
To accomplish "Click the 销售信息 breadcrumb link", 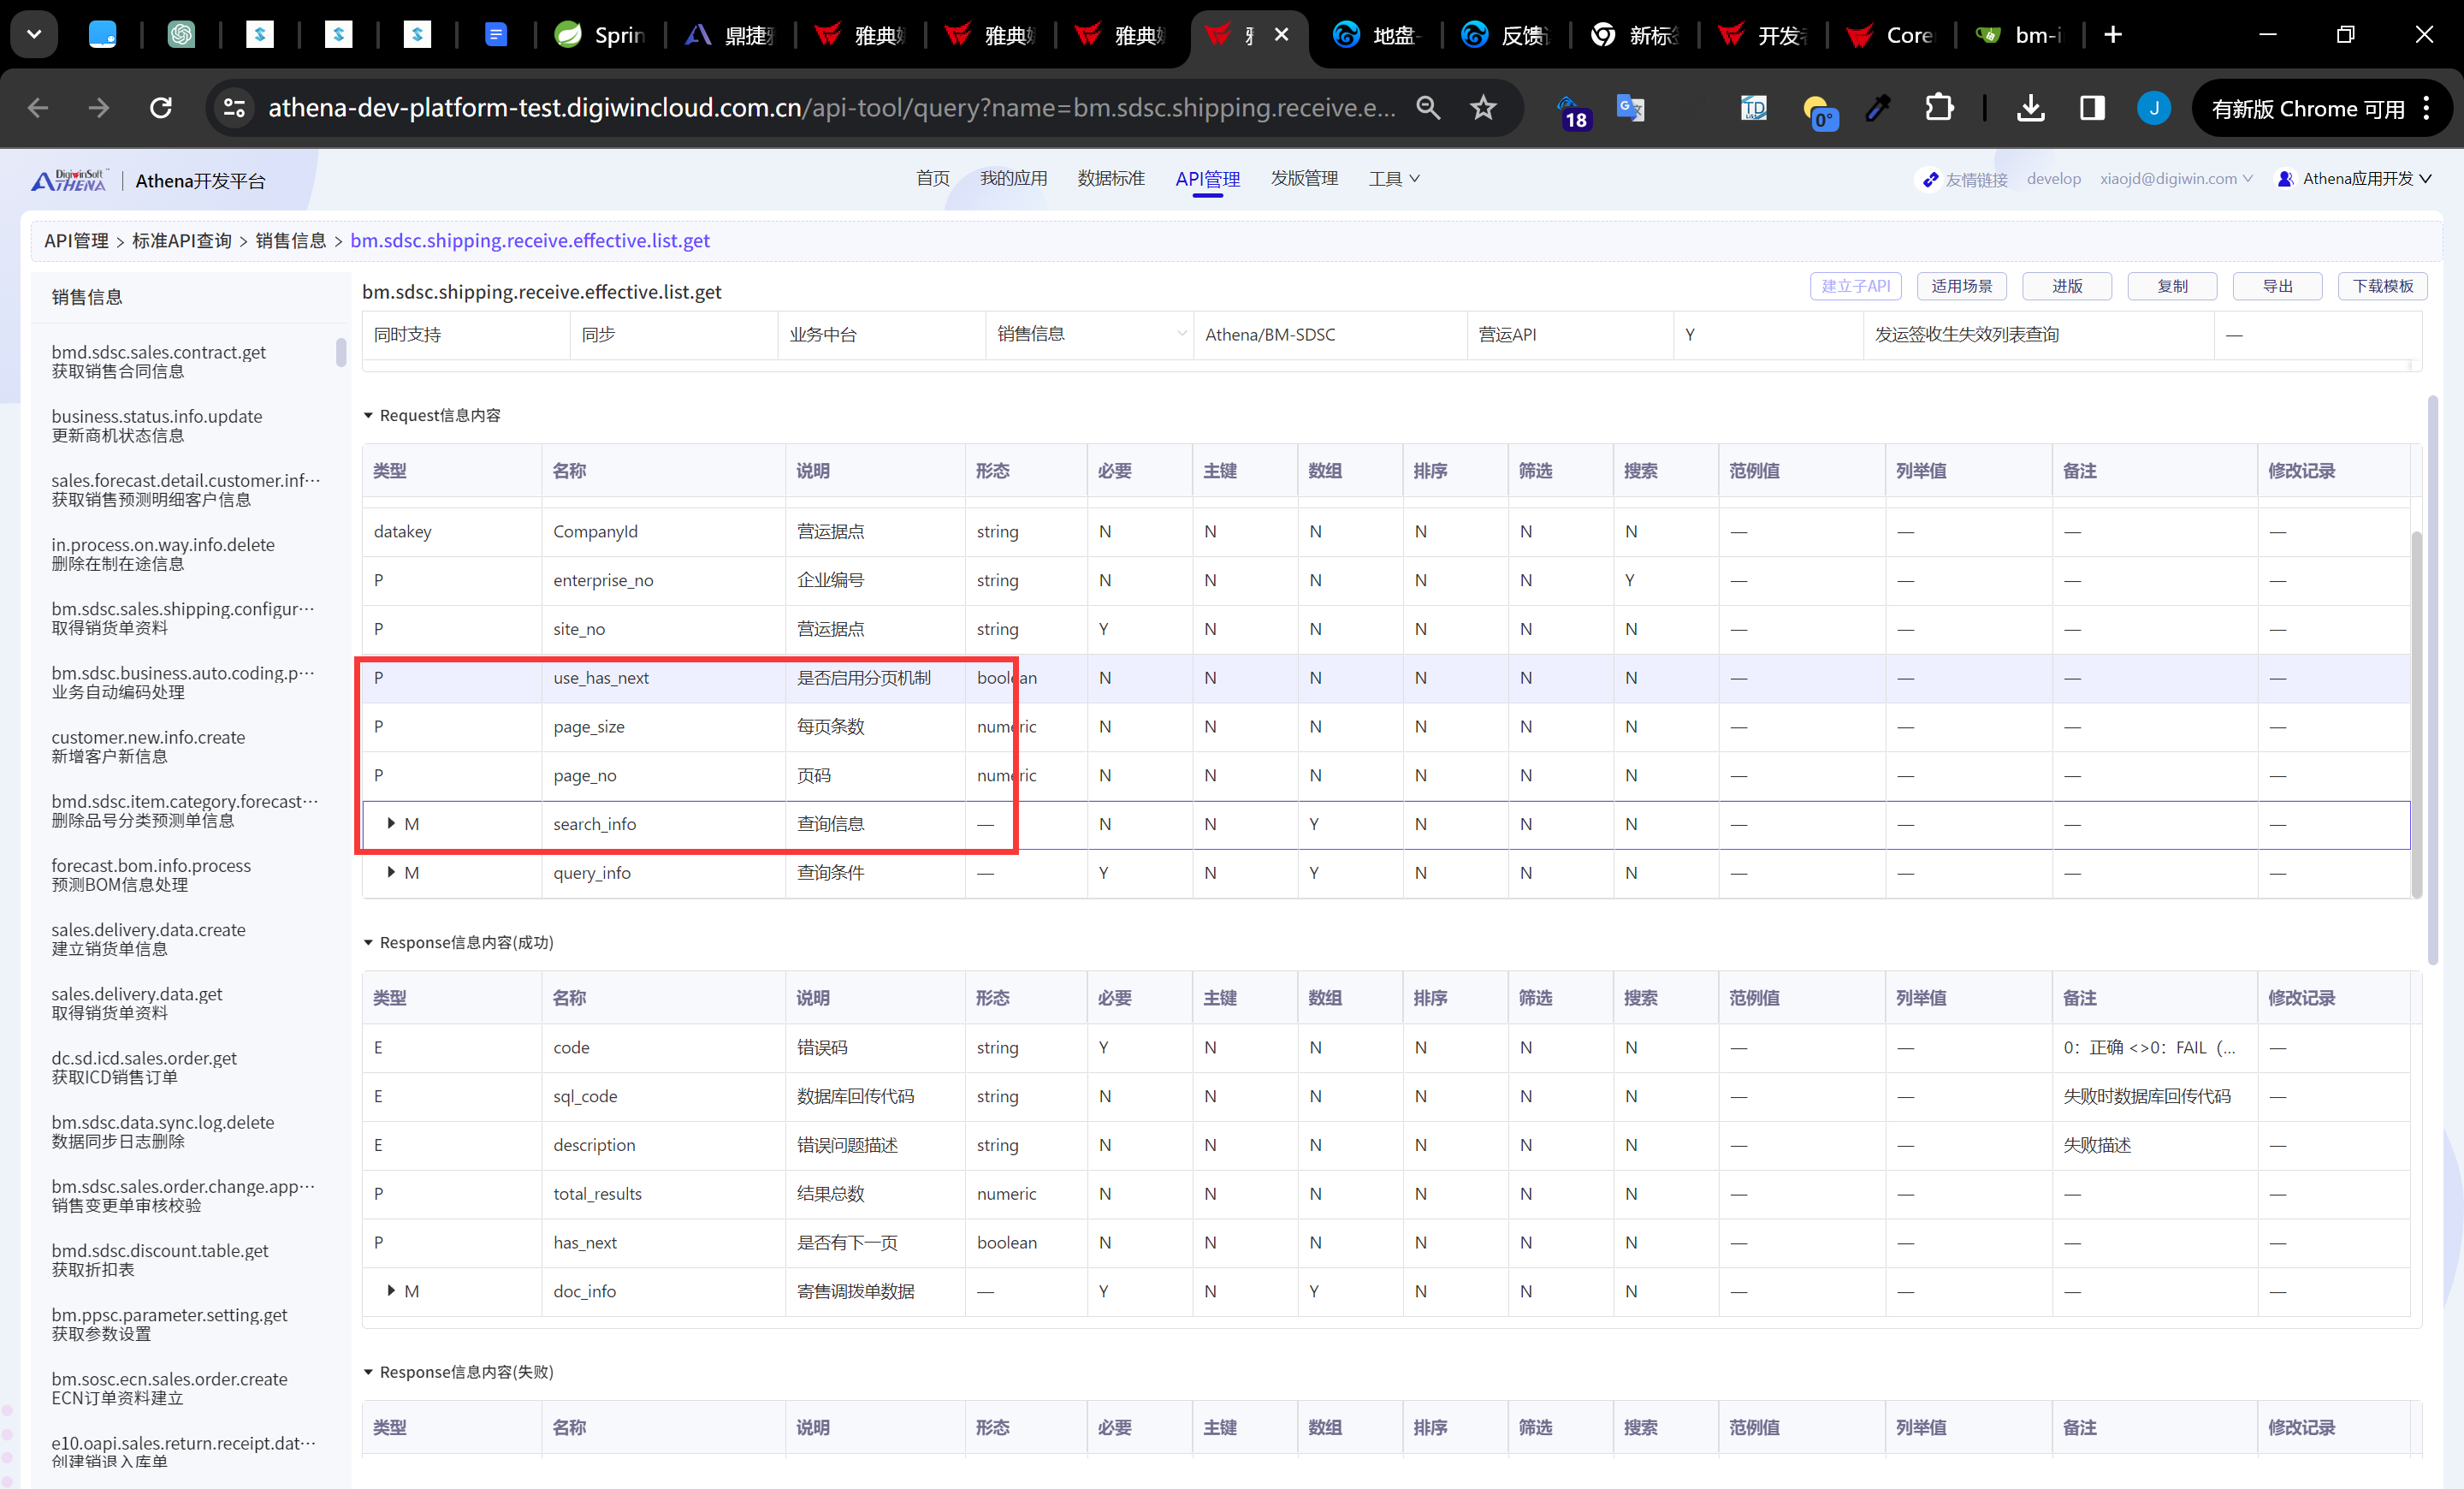I will coord(291,240).
